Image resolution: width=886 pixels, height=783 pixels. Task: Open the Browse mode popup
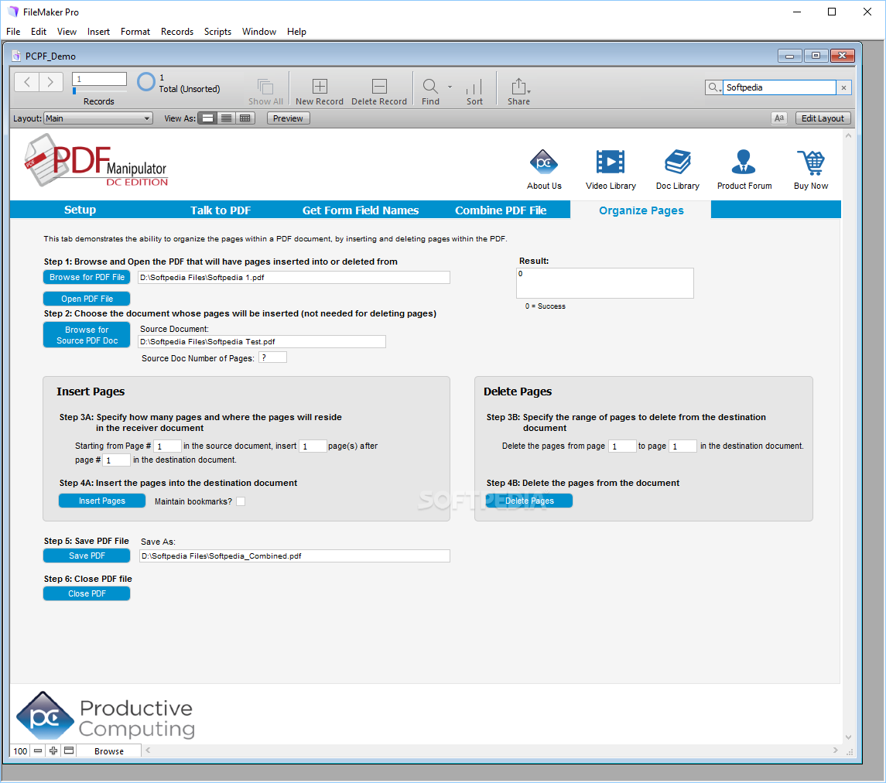tap(108, 751)
